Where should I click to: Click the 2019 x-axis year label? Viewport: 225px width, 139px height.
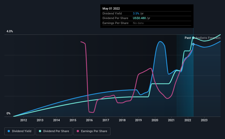(138, 120)
